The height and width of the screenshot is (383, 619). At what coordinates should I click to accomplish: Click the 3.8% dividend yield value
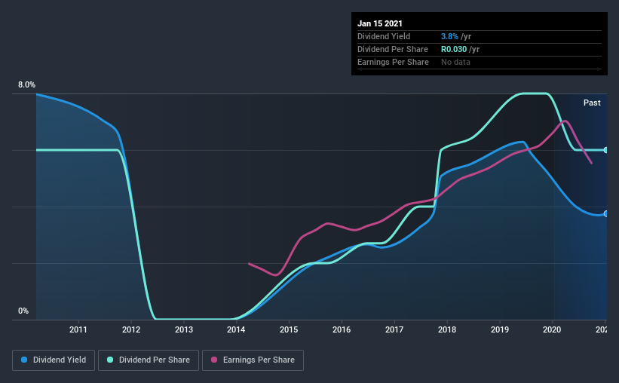pos(449,36)
